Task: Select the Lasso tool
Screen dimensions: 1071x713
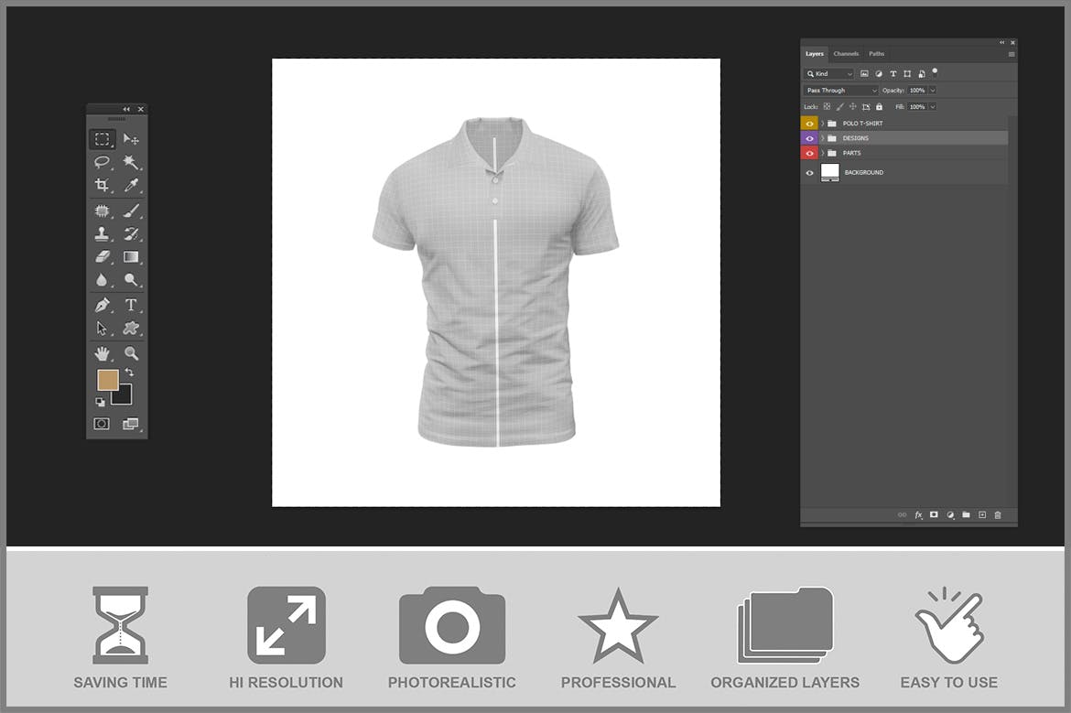Action: (103, 163)
